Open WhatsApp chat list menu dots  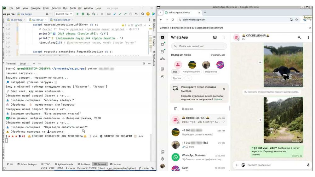[224, 37]
